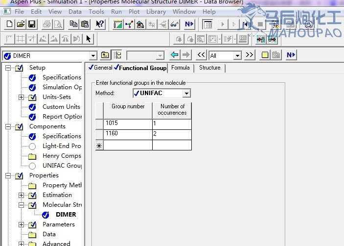344x246 pixels.
Task: Select the row header beside 1015
Action: [99, 124]
